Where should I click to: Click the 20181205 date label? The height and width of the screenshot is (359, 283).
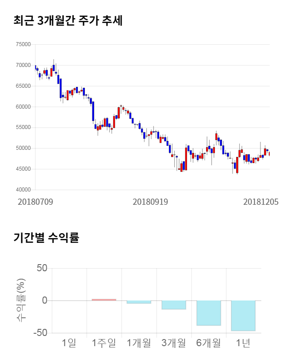[x=261, y=202]
